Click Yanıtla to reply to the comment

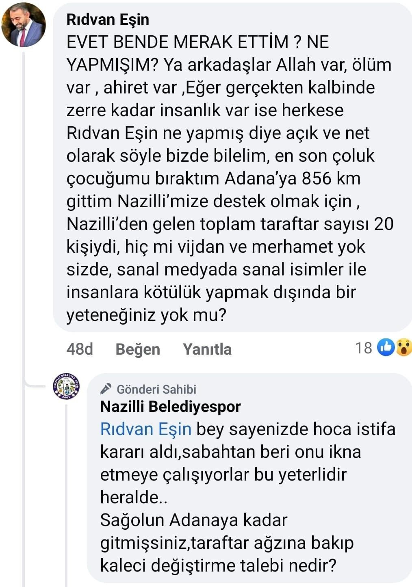tap(207, 349)
